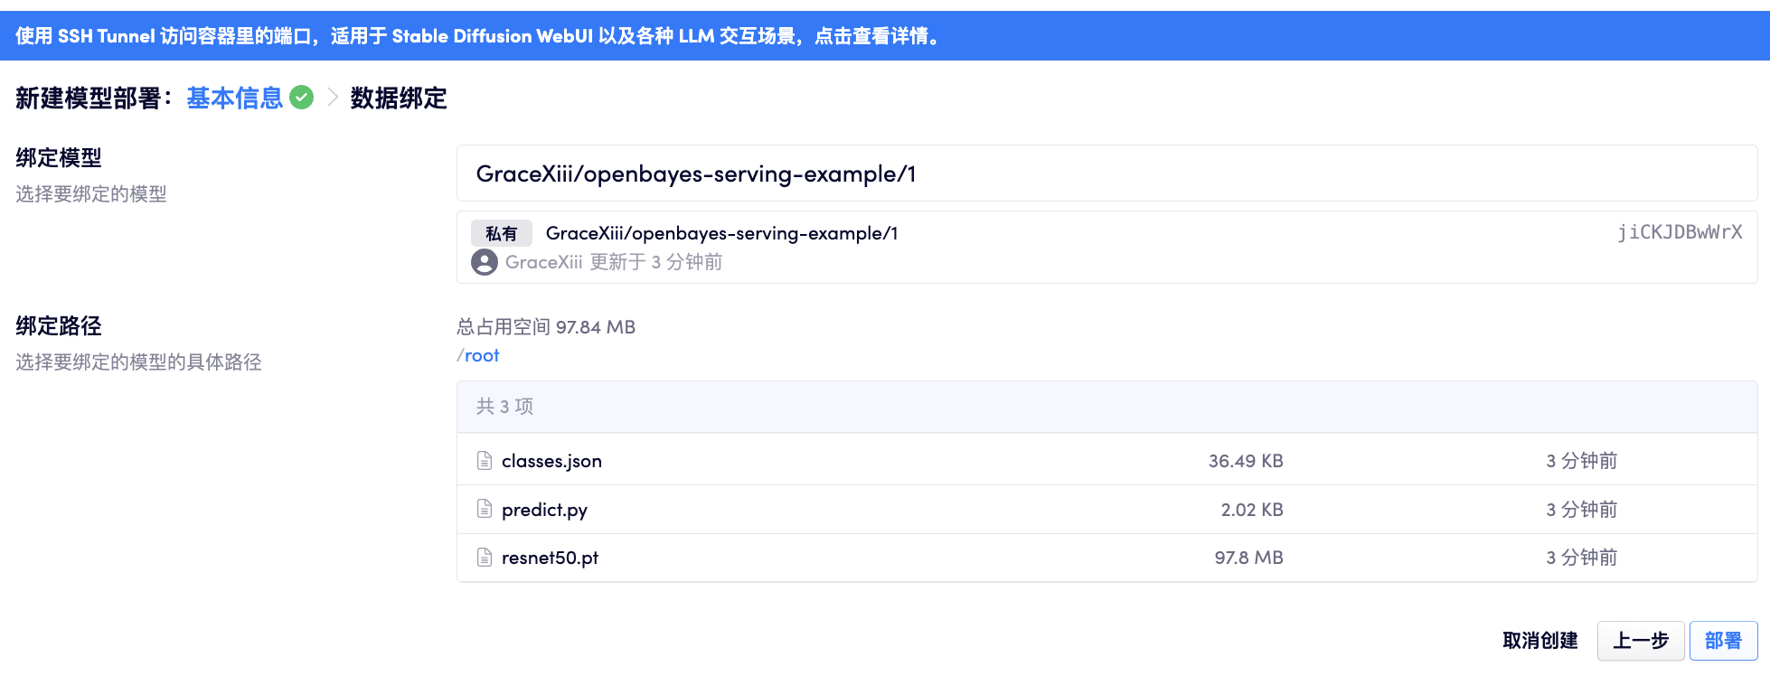This screenshot has height=676, width=1770.
Task: Click the GraceXiii user avatar icon
Action: tap(485, 262)
